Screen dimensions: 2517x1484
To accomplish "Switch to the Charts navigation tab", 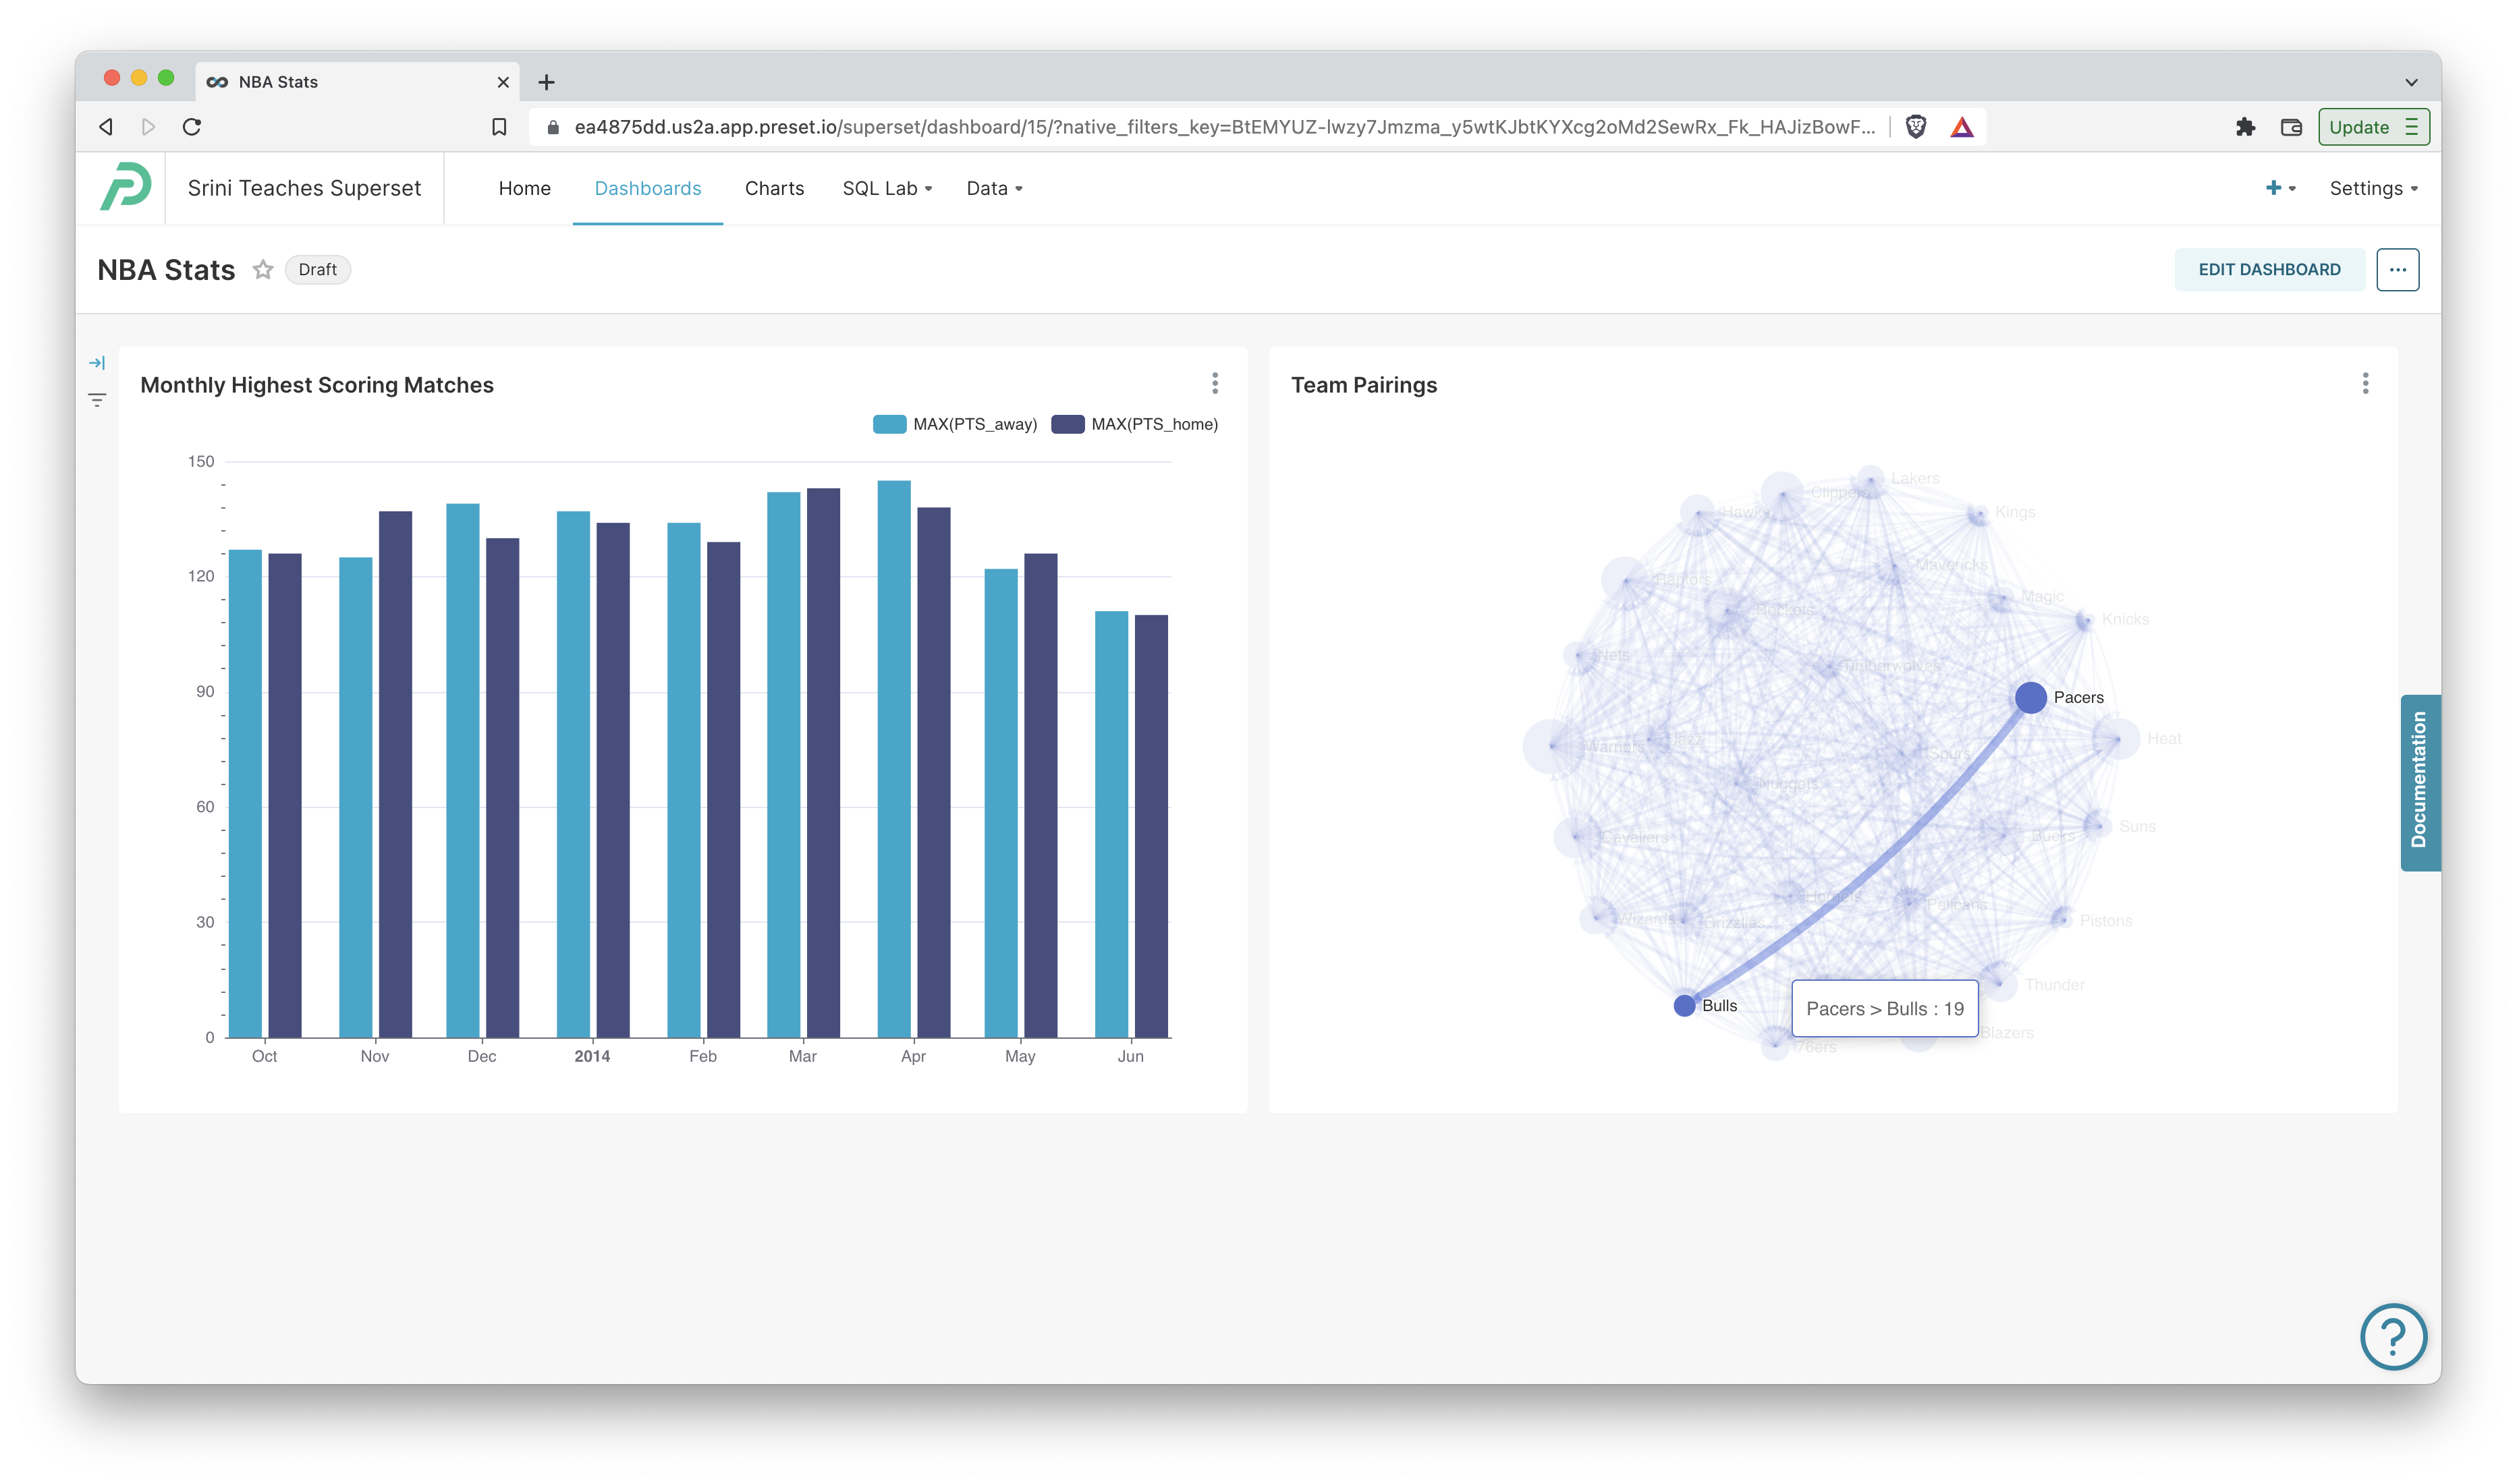I will click(774, 188).
